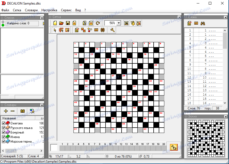Click the Слова list vertical scrollbar
The image size is (229, 164).
(x=225, y=67)
